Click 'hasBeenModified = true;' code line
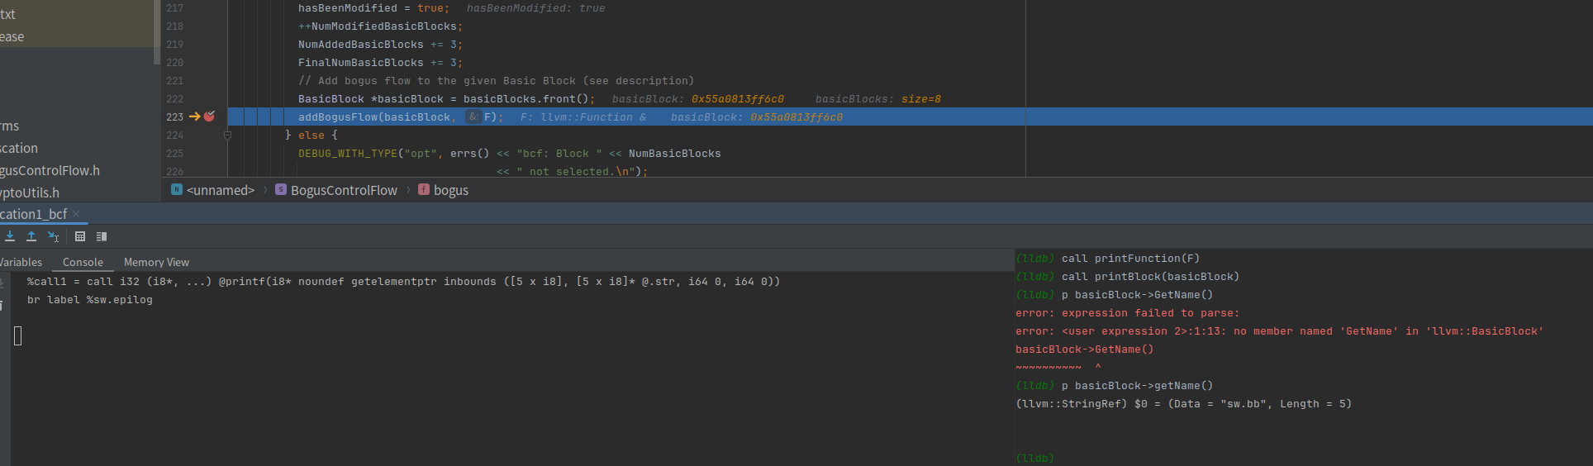Viewport: 1593px width, 466px height. [x=373, y=8]
